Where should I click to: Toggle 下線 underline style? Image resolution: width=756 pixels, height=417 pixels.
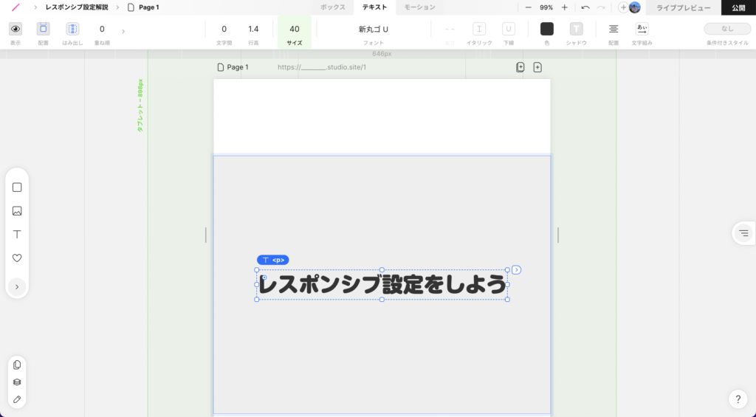(x=508, y=29)
